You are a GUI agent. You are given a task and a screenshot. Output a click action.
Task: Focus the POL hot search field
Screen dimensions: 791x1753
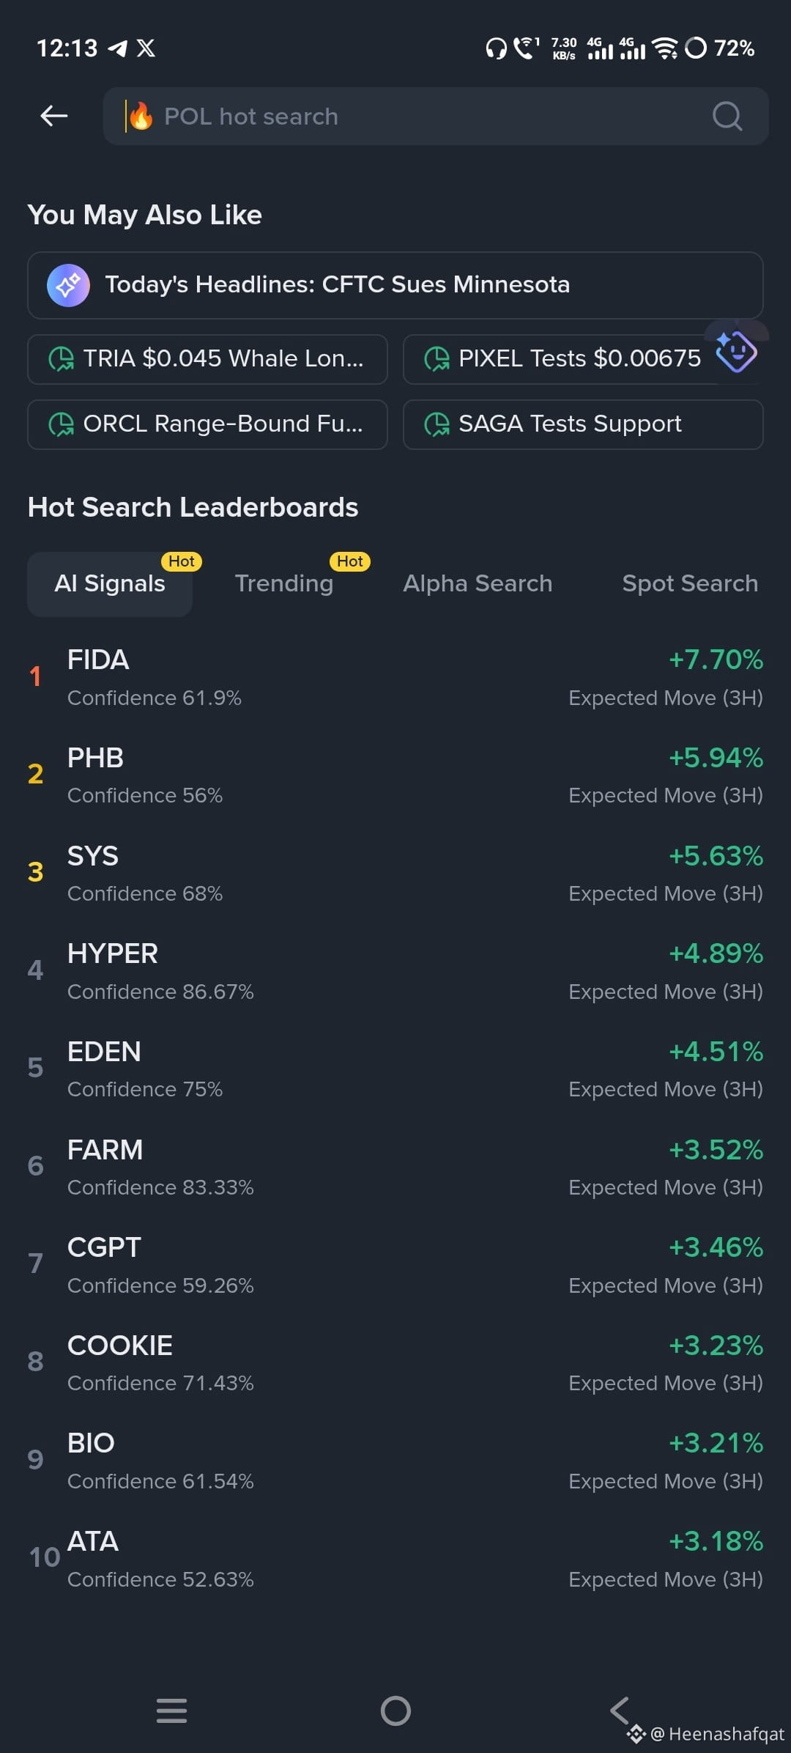tap(436, 116)
